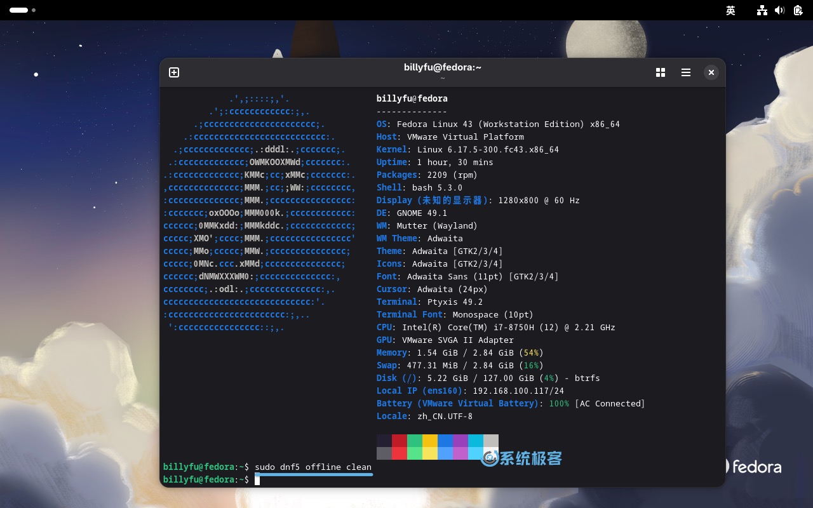Click the Fedora wallpaper logo
The width and height of the screenshot is (813, 508).
[753, 467]
